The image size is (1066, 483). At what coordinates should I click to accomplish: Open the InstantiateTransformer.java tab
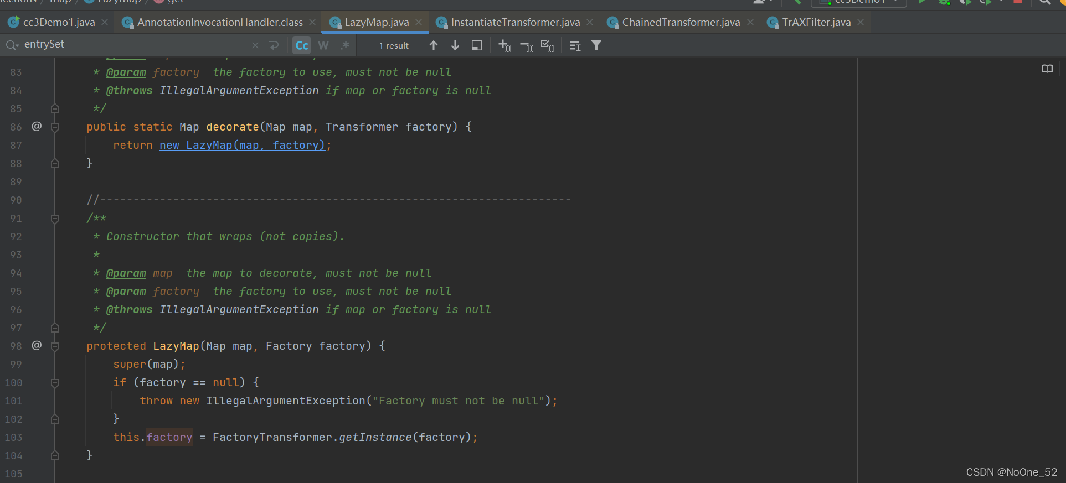point(515,22)
